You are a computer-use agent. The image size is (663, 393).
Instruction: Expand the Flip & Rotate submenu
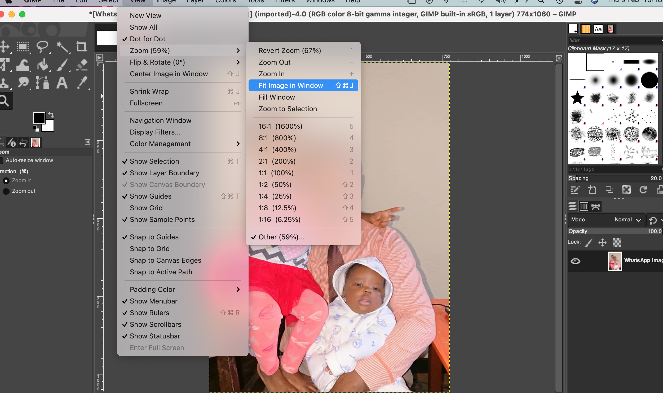183,62
